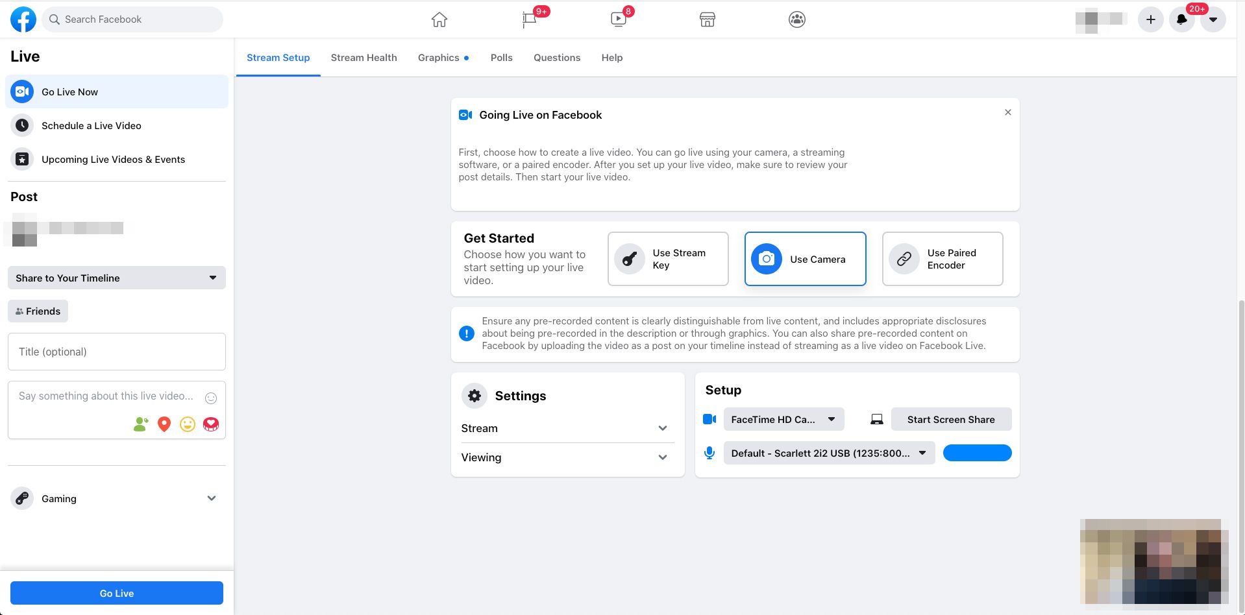Click the Search Facebook field
1245x615 pixels.
pyautogui.click(x=132, y=19)
